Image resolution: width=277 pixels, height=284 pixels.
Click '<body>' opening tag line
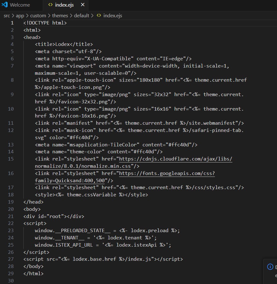32,209
